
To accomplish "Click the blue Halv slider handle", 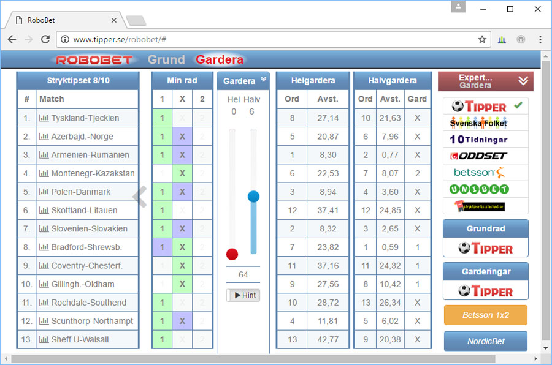I will click(253, 196).
